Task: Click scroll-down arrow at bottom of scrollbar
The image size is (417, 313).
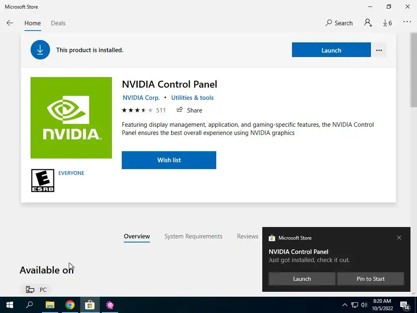Action: tap(414, 293)
